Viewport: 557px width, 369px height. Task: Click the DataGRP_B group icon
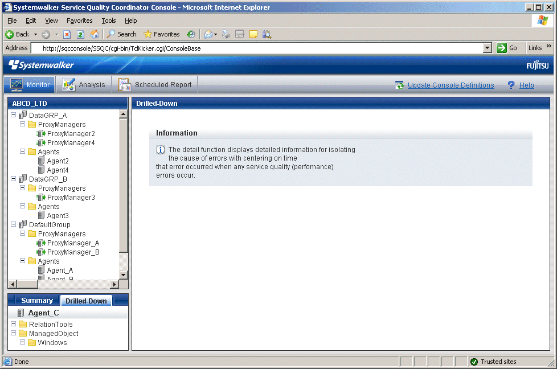[23, 179]
